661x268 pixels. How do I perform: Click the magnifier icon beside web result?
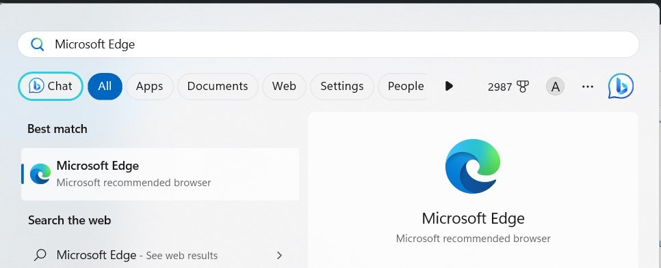[40, 255]
